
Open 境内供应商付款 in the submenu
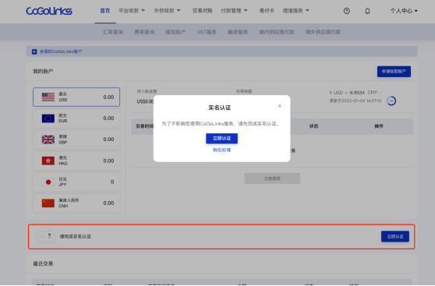[x=277, y=32]
